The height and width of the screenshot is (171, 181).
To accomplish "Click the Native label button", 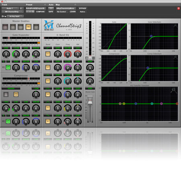I will tap(82, 12).
